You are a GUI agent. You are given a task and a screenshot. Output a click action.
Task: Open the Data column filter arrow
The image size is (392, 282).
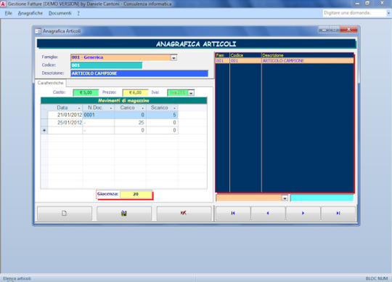79,108
